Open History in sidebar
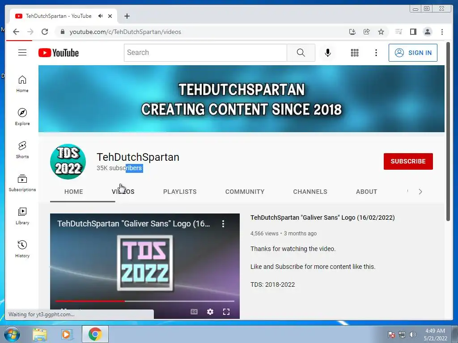The width and height of the screenshot is (458, 343). pos(22,249)
